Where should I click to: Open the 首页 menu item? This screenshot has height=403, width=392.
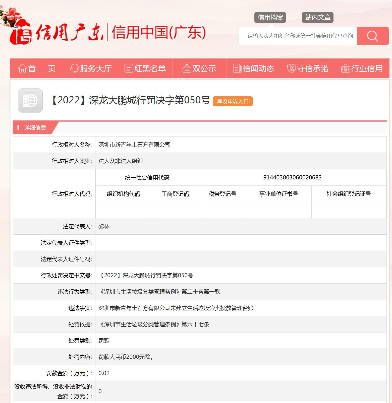tap(37, 68)
